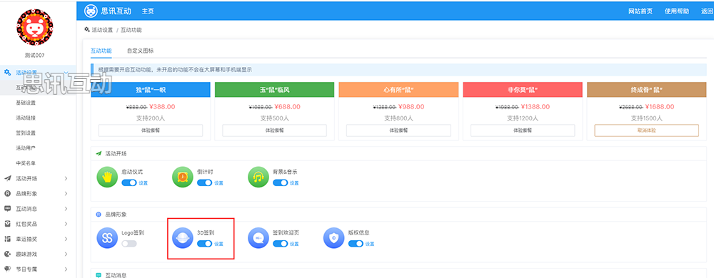Screen dimensions: 714x278
Task: Expand the 幸运抽奖 sidebar chevron
Action: click(66, 239)
